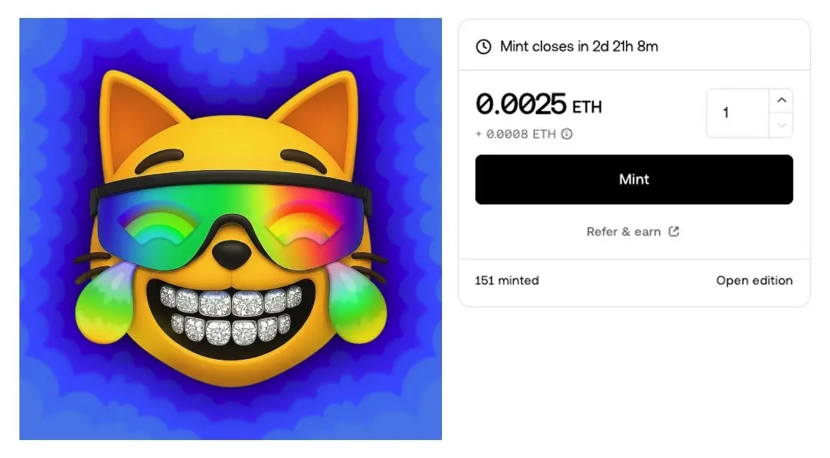Increase mint quantity with the up arrow

(x=781, y=101)
